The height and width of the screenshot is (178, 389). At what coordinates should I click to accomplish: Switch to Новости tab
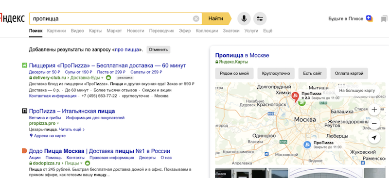[136, 31]
